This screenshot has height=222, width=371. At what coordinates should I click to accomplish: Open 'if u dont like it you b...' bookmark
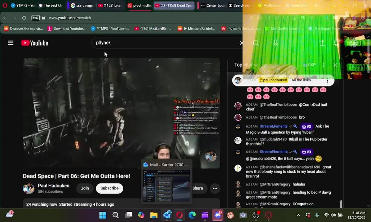pyautogui.click(x=241, y=29)
